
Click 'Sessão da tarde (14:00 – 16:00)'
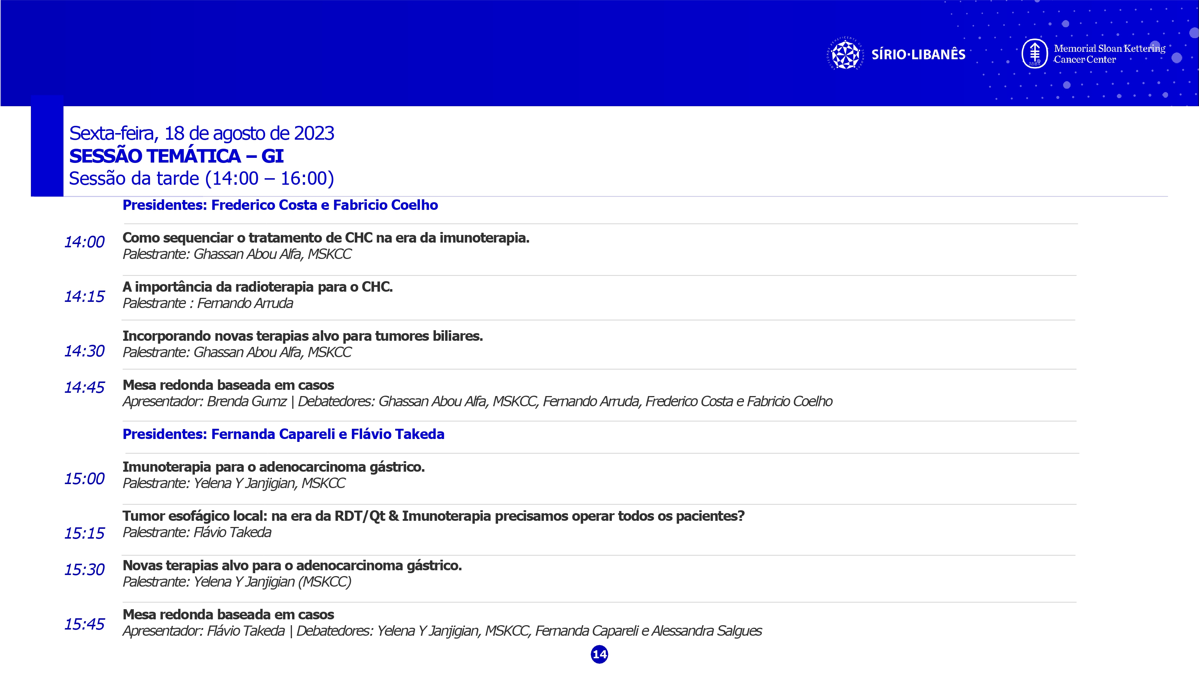tap(201, 178)
